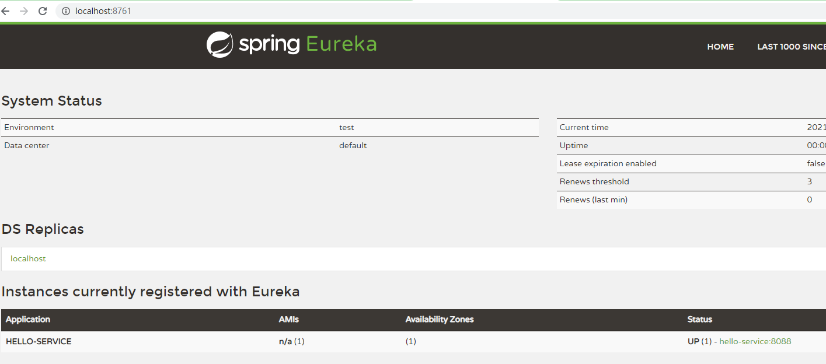Image resolution: width=826 pixels, height=364 pixels.
Task: Click the site info icon in address bar
Action: (x=66, y=11)
